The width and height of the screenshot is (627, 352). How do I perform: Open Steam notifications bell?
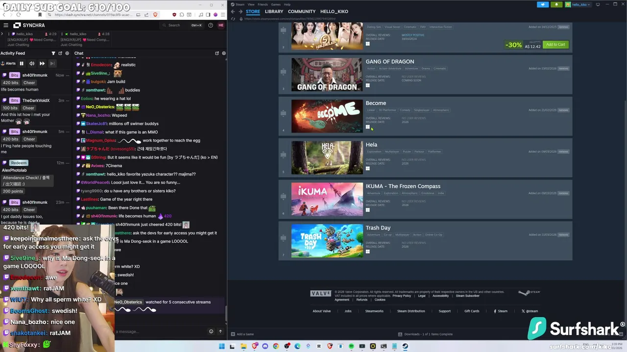(556, 4)
